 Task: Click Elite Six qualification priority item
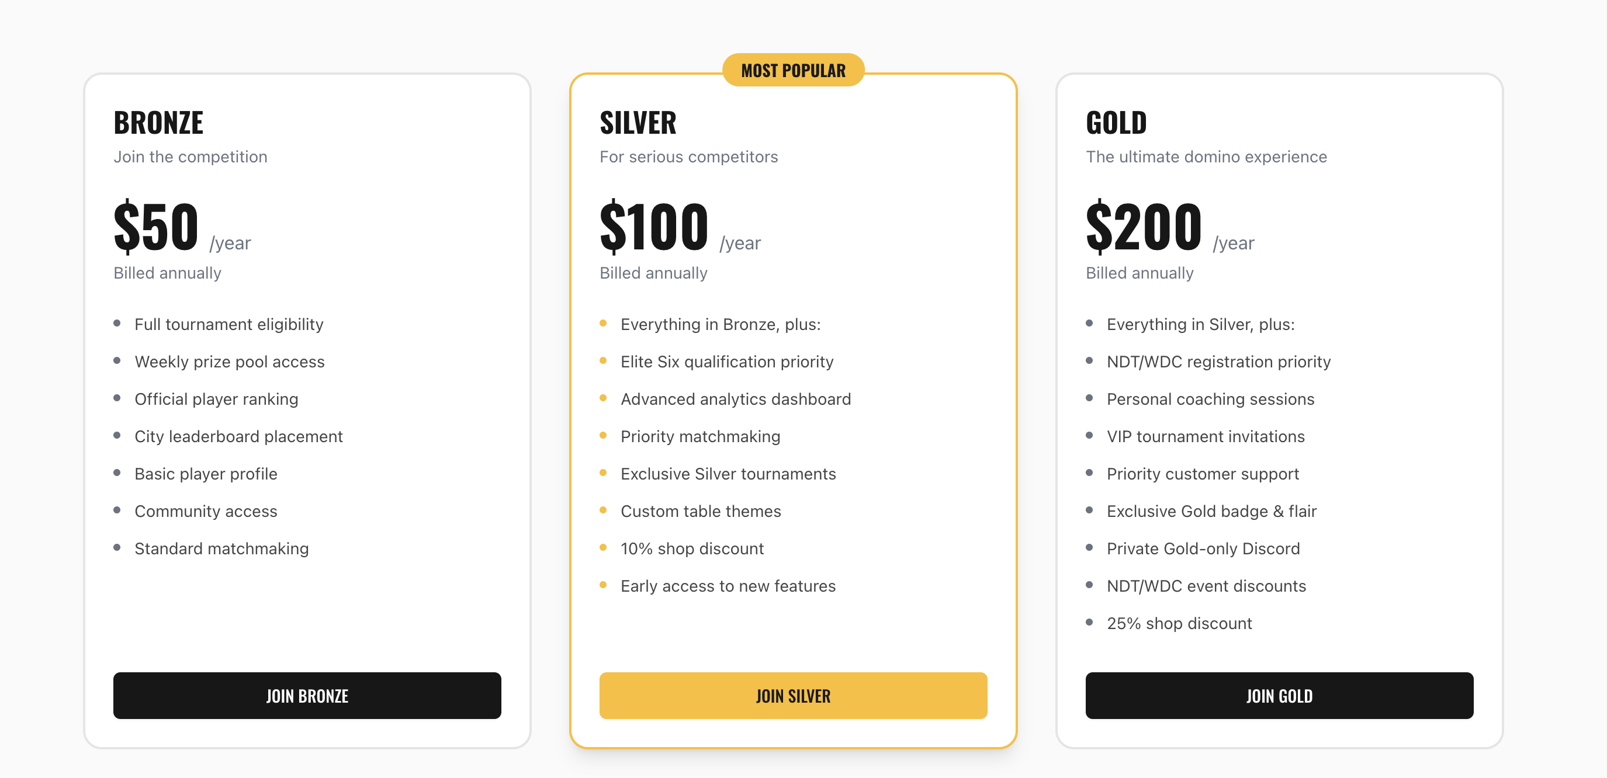pos(727,362)
